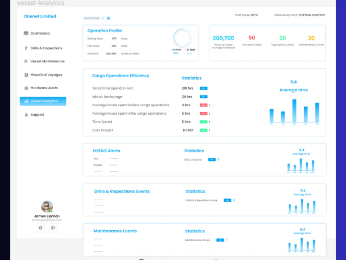346x260 pixels.
Task: Open settings via gear icon under profile
Action: (x=40, y=228)
